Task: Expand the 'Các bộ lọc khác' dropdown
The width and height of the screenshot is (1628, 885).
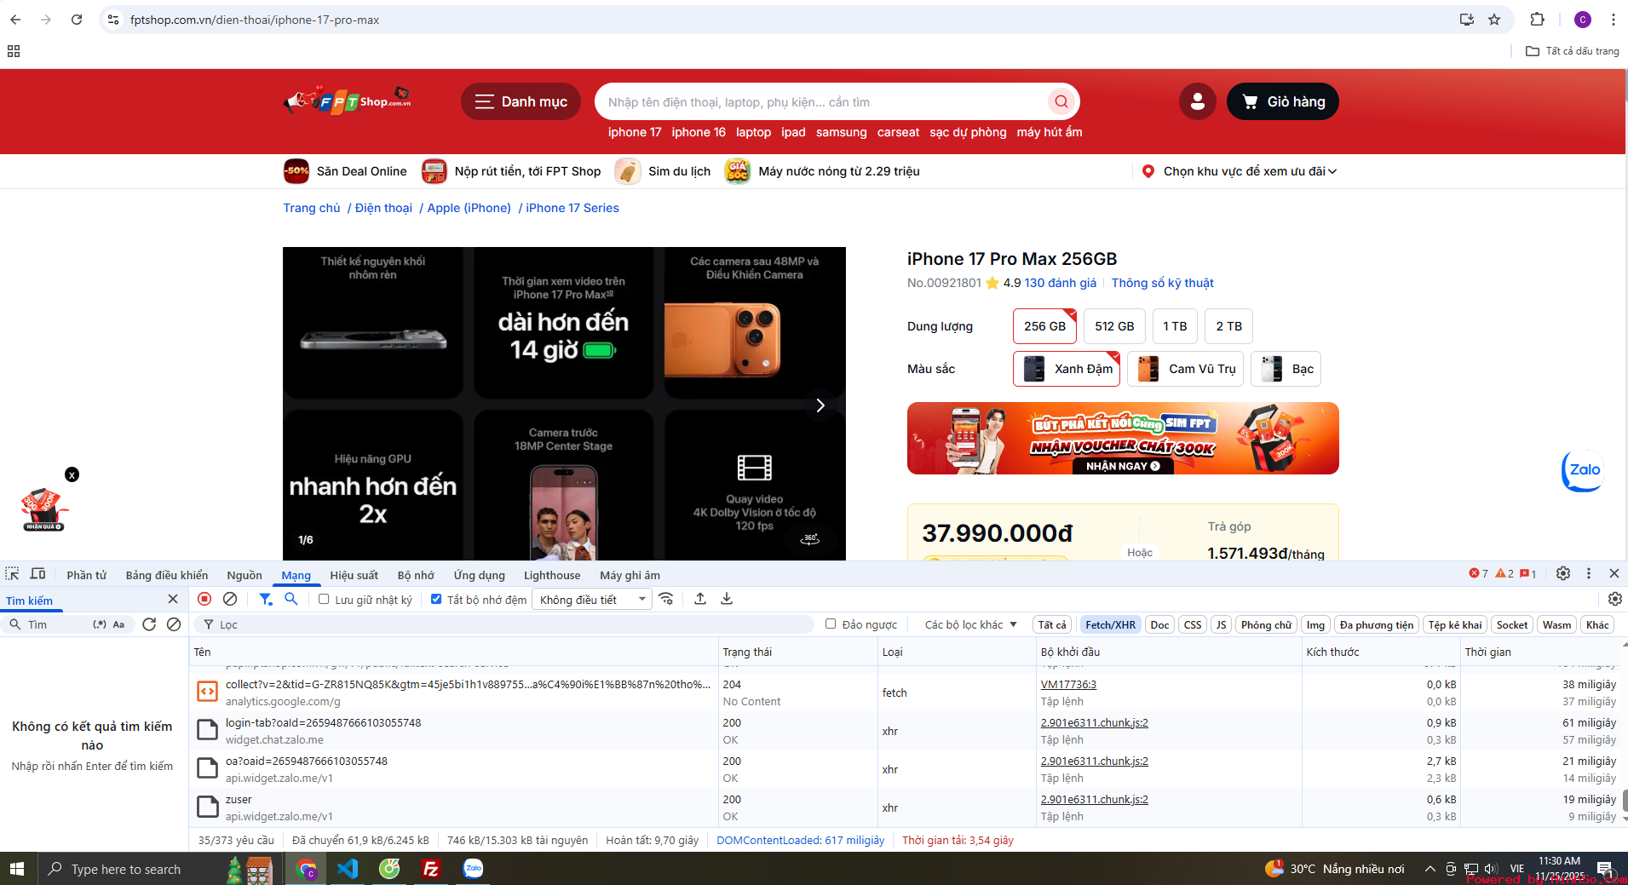Action: [x=970, y=624]
